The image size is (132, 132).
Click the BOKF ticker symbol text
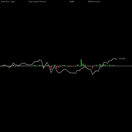tap(72, 2)
